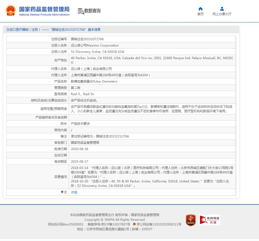259x241 pixels.
Task: Click the 产品储存条件及有效期 row label
Action: 51,117
